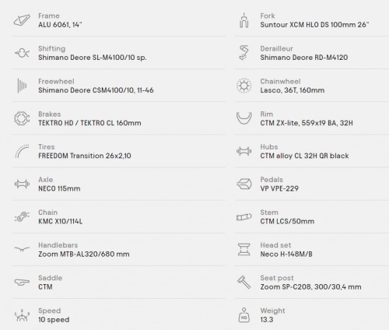Click the Seat post label
389x330 pixels.
tap(277, 278)
